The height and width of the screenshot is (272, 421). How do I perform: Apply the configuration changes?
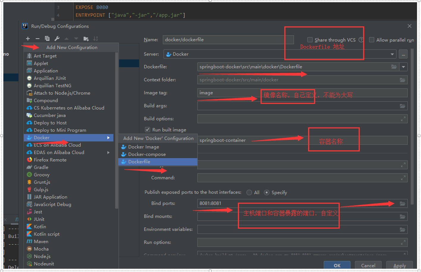click(x=400, y=266)
